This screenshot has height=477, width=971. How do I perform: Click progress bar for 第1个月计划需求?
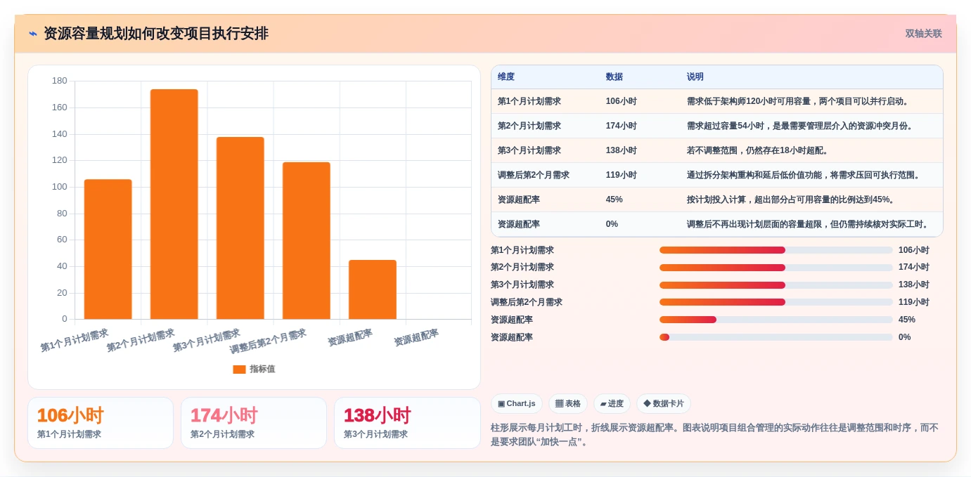776,250
